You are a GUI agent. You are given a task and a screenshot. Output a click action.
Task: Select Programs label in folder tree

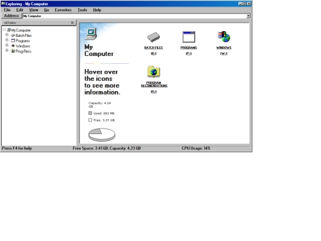point(23,41)
